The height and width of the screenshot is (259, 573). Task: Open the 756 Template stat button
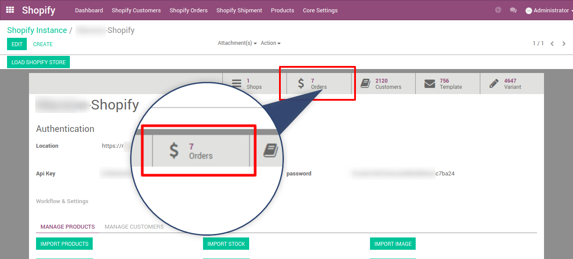coord(447,84)
